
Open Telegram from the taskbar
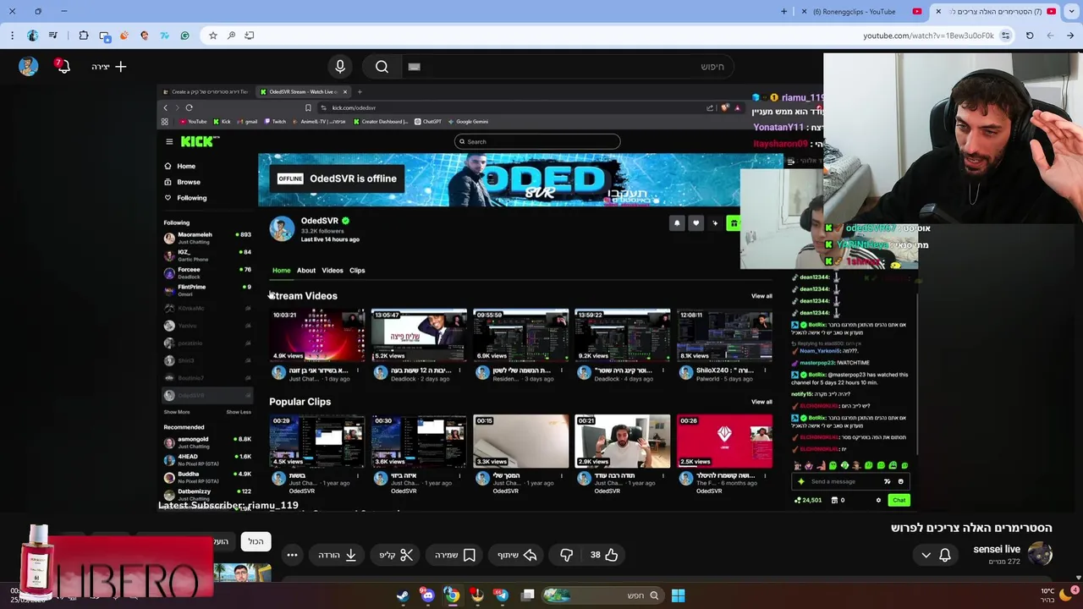pos(502,595)
